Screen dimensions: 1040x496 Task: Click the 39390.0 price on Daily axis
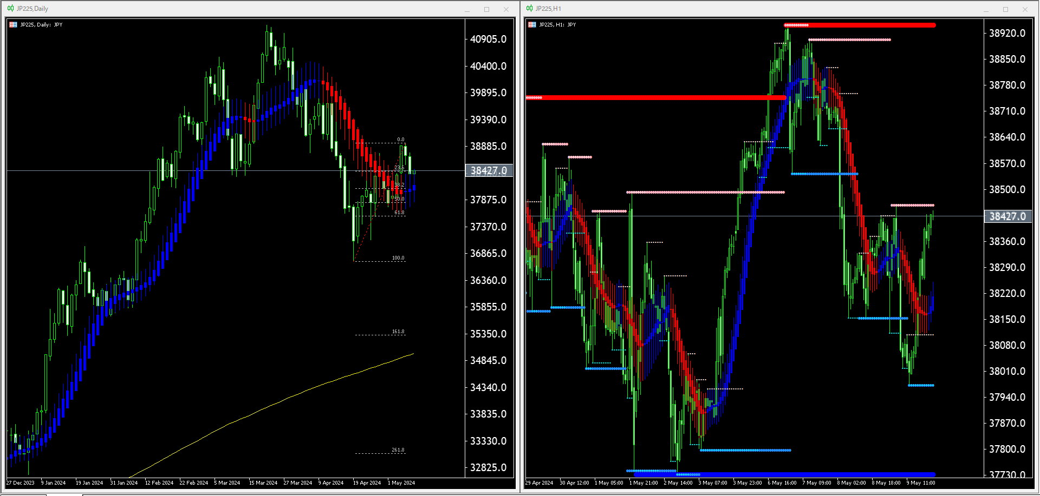click(489, 120)
